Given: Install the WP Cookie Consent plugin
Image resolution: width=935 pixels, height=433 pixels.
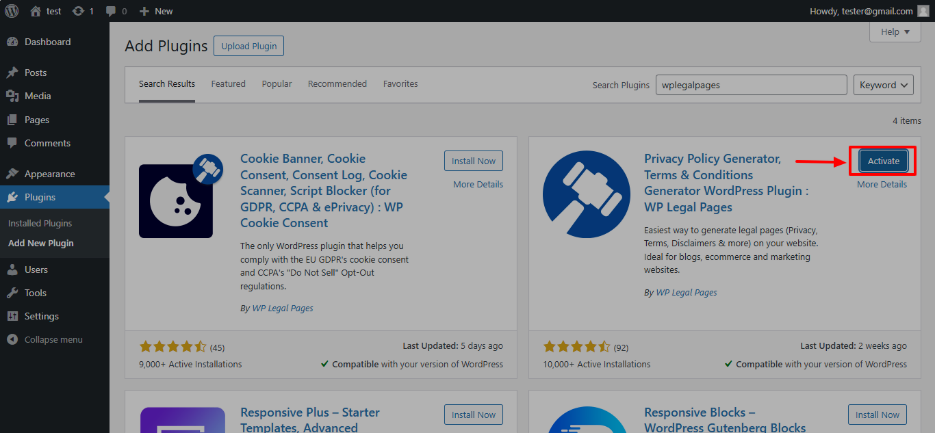Looking at the screenshot, I should [x=474, y=161].
